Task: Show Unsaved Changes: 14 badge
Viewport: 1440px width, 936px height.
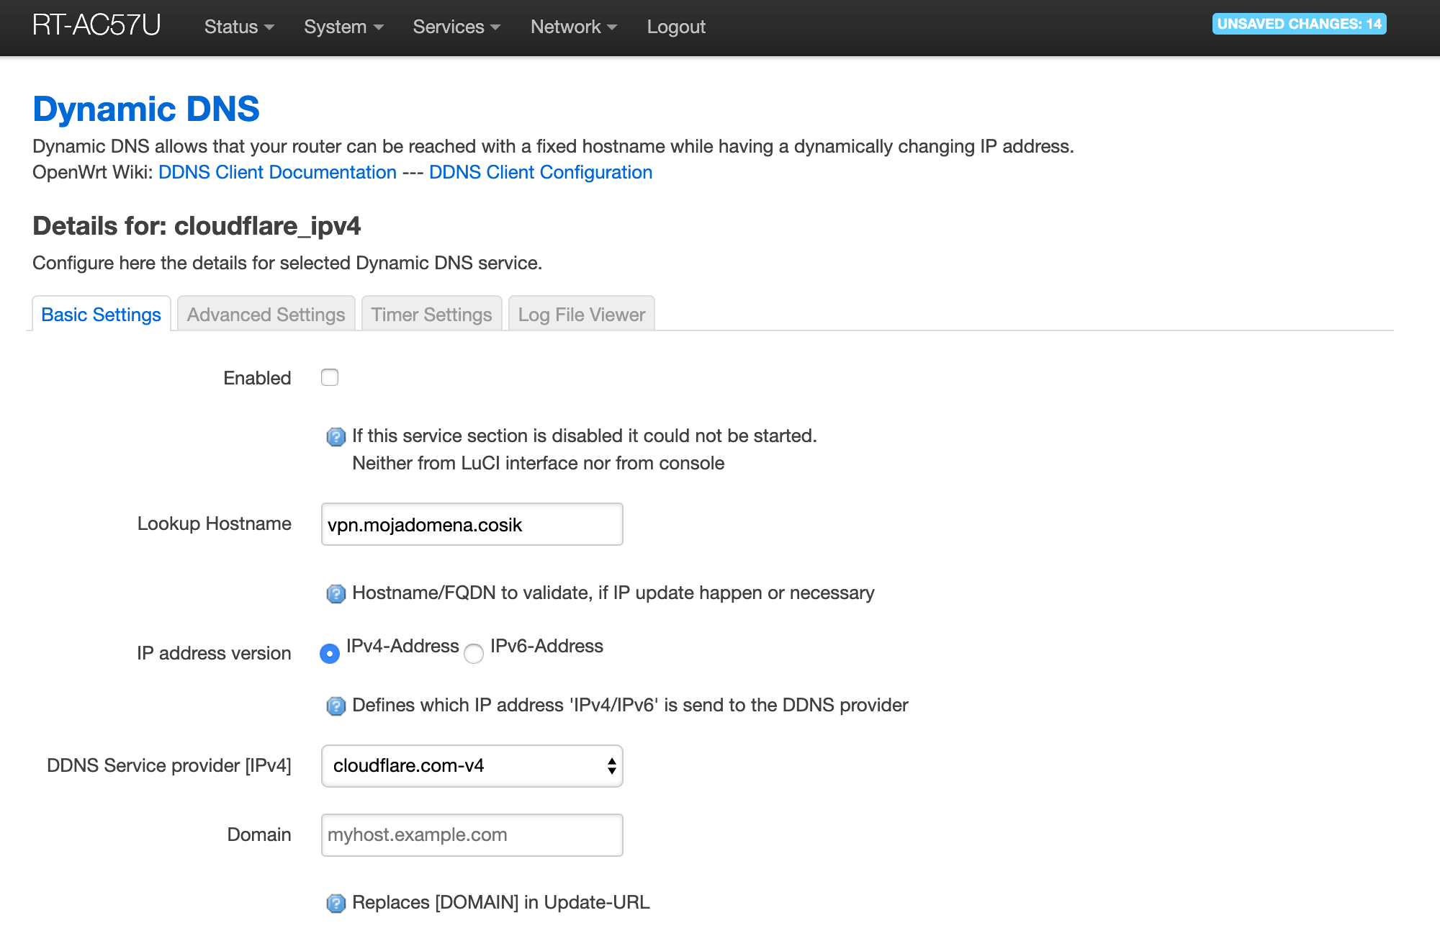Action: 1299,24
